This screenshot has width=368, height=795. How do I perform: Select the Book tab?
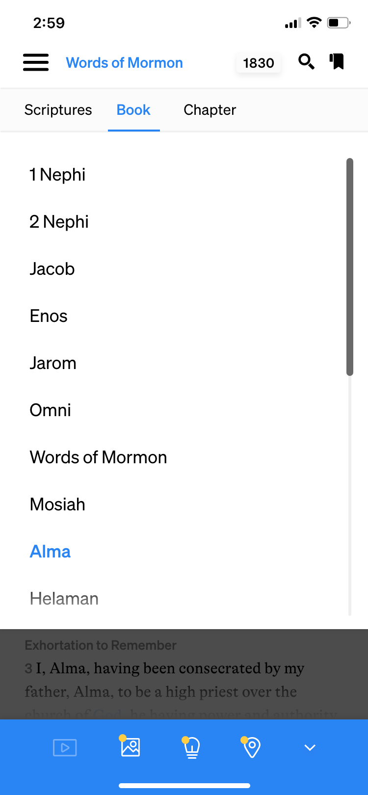[x=133, y=110]
